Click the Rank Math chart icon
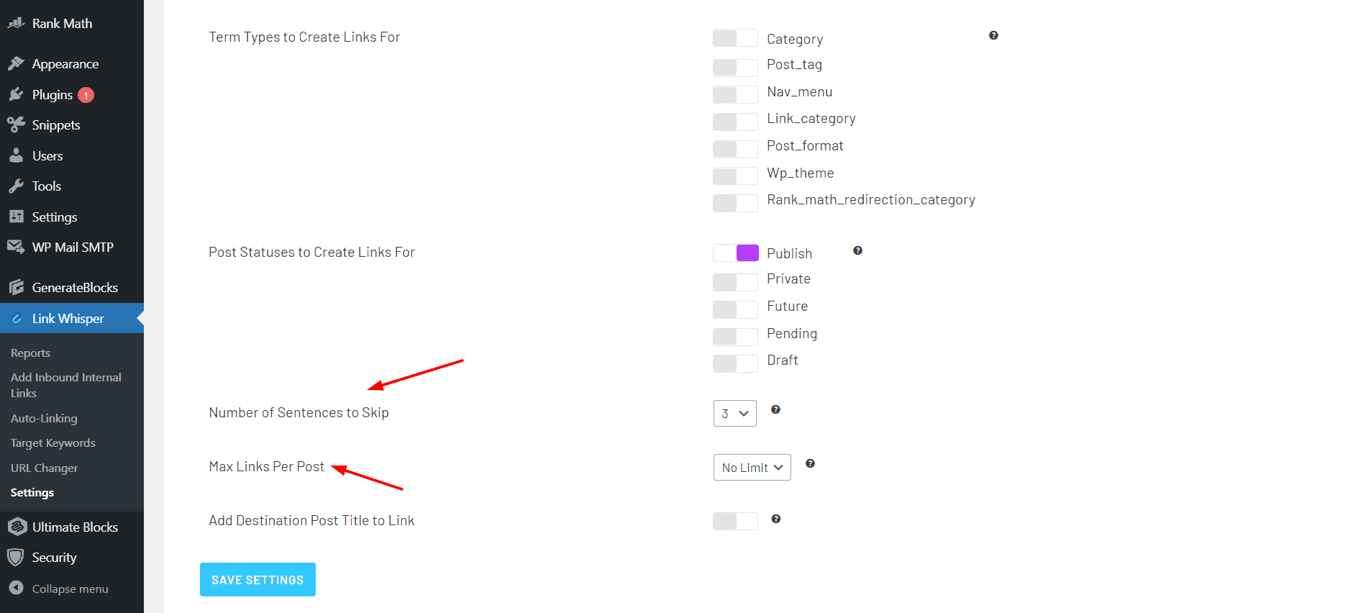Viewport: 1348px width, 613px height. pos(16,23)
